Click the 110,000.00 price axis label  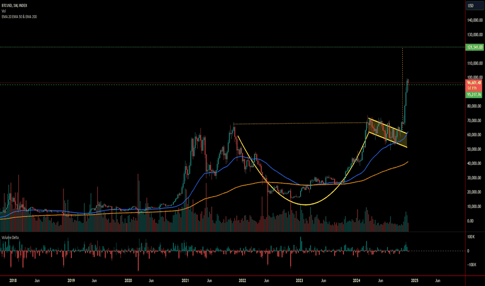475,63
